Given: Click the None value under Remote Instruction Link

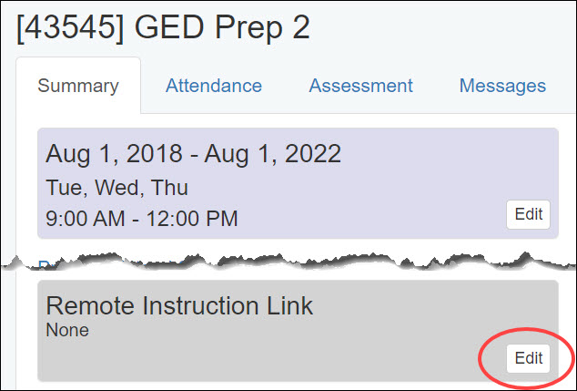Looking at the screenshot, I should pos(67,330).
